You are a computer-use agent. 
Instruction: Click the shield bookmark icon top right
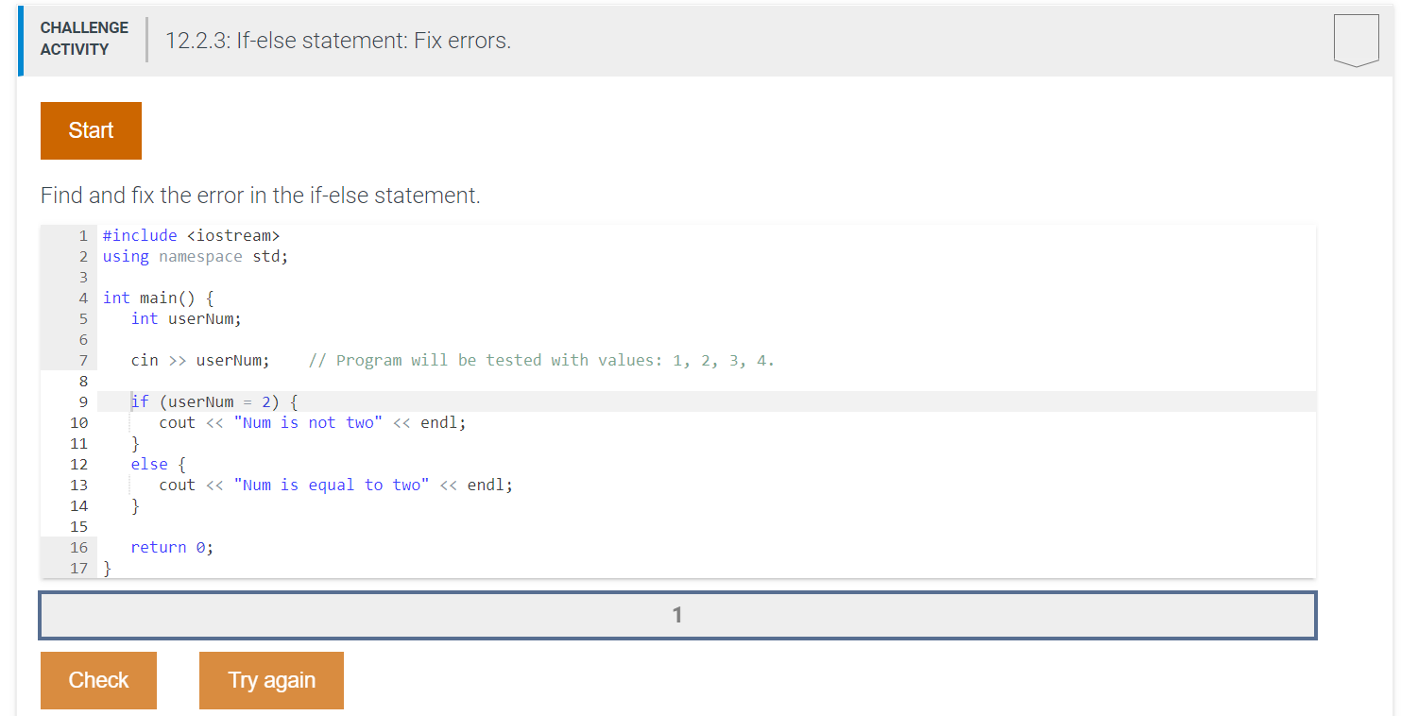tap(1357, 39)
